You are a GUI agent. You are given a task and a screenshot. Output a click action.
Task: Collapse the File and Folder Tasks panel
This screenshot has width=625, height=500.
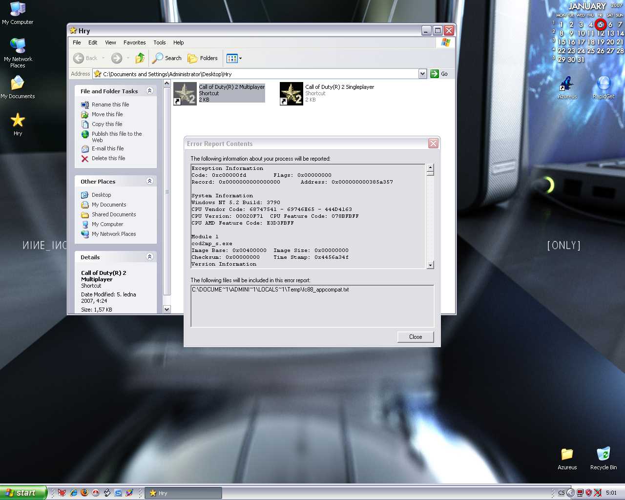[x=150, y=91]
